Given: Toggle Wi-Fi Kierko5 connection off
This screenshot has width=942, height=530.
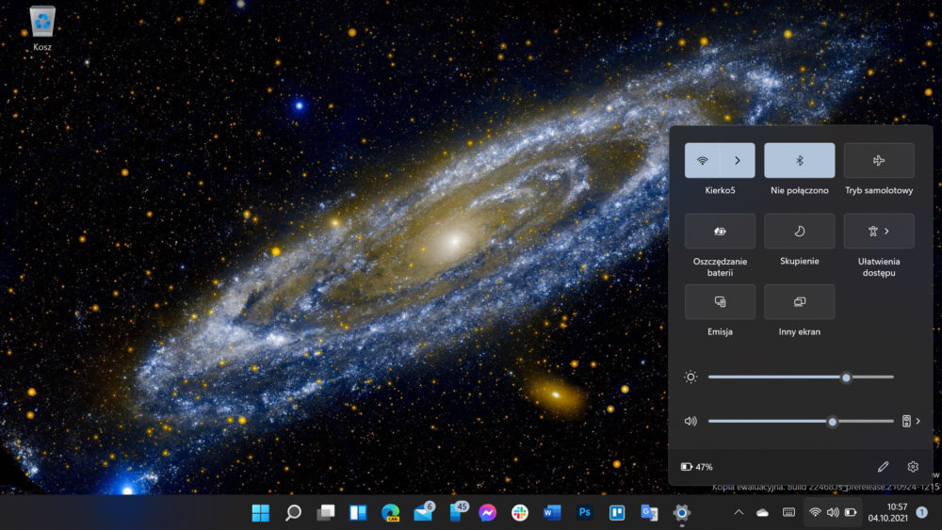Looking at the screenshot, I should pos(703,160).
